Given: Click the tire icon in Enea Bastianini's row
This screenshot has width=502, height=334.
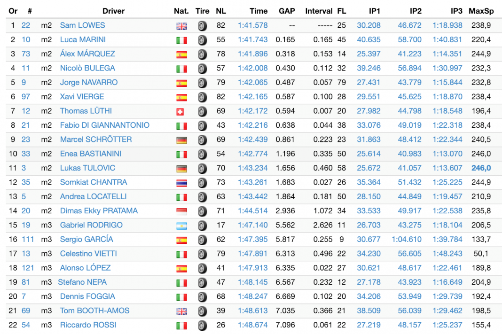Looking at the screenshot, I should [x=202, y=154].
